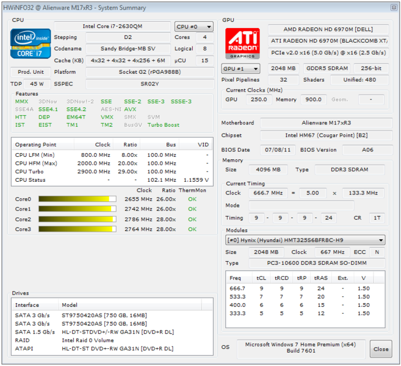Click the Core2 ThermMon OK status
Viewport: 401px width, 366px height.
pyautogui.click(x=192, y=219)
